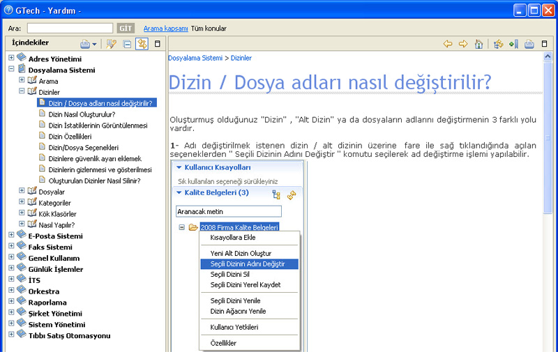Screen dimensions: 558x352
Task: Select Dizin / Dosya adları nasıl değiştirilir? topic
Action: pyautogui.click(x=100, y=103)
